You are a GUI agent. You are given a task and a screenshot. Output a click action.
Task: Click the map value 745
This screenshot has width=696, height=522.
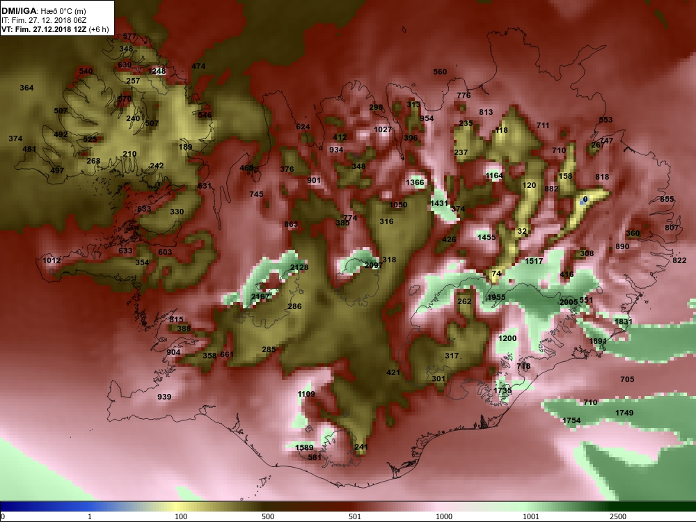click(x=256, y=194)
